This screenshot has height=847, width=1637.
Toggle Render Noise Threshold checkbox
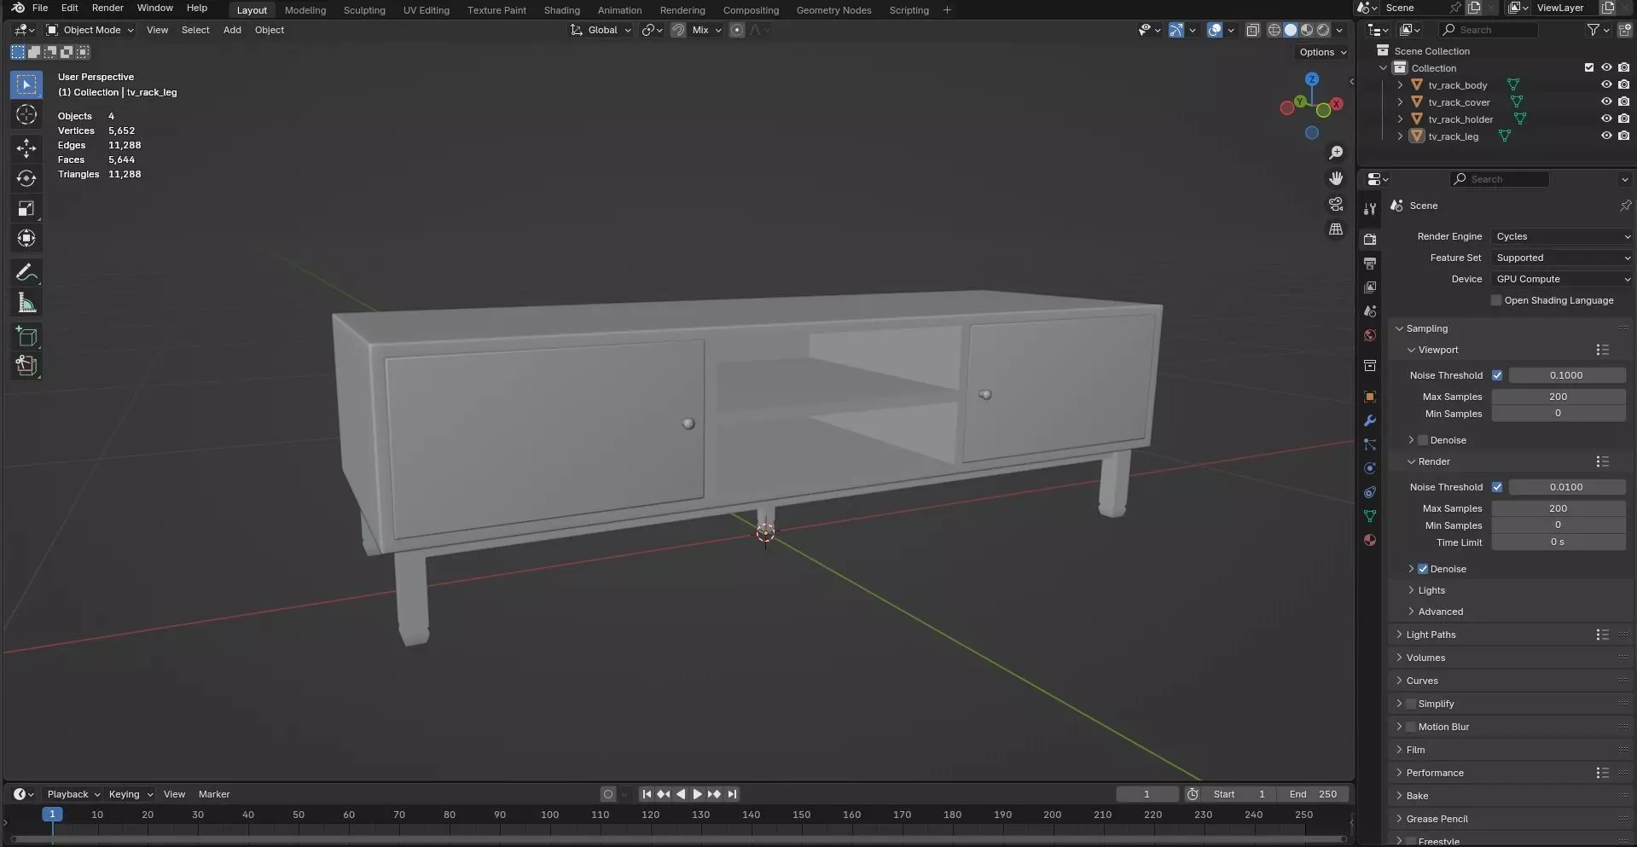tap(1497, 487)
